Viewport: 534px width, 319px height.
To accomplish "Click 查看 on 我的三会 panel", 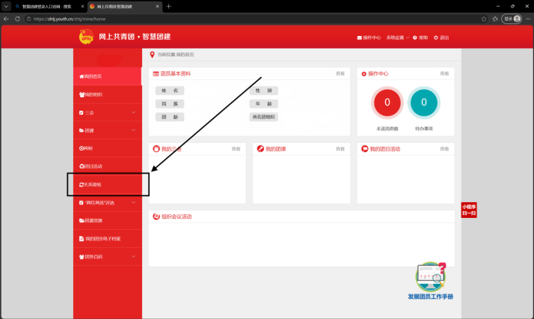I will coord(236,149).
